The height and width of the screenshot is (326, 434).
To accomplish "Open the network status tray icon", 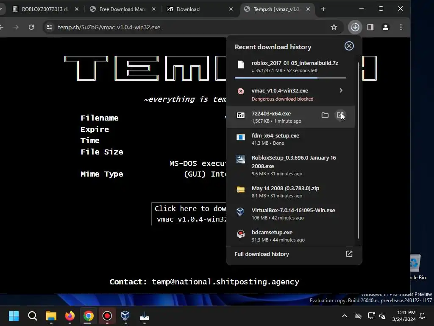I will pyautogui.click(x=371, y=316).
